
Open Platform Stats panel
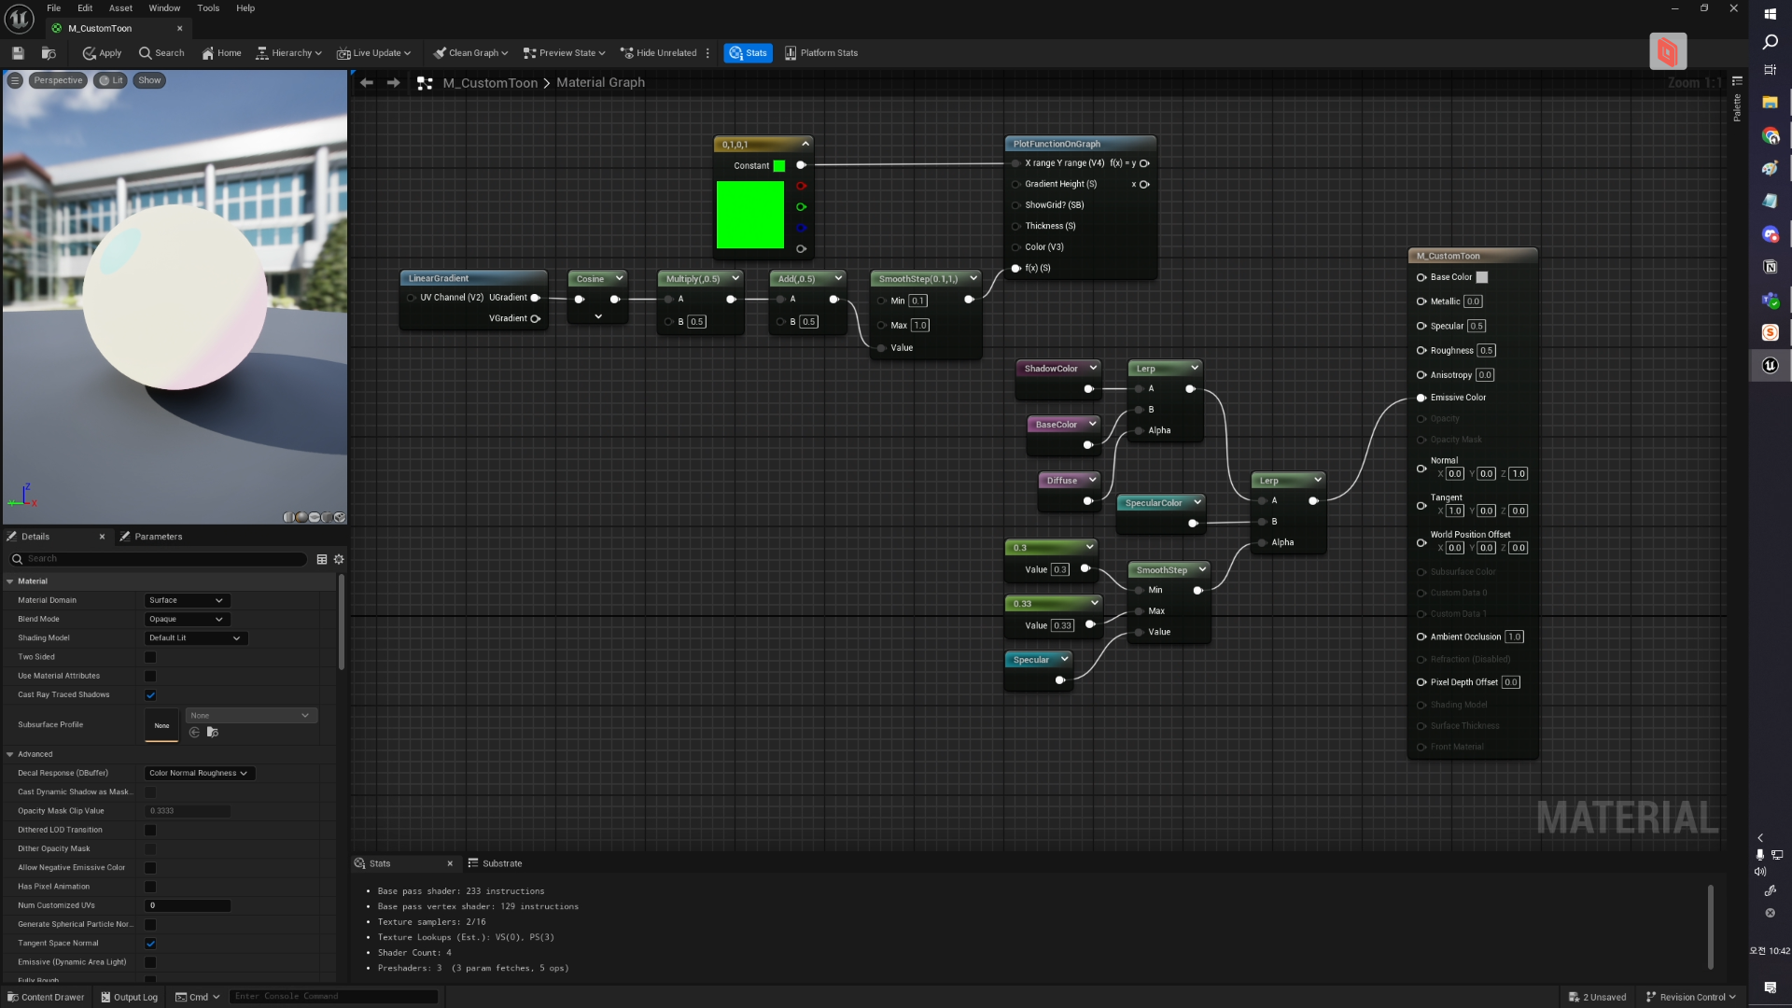coord(820,53)
